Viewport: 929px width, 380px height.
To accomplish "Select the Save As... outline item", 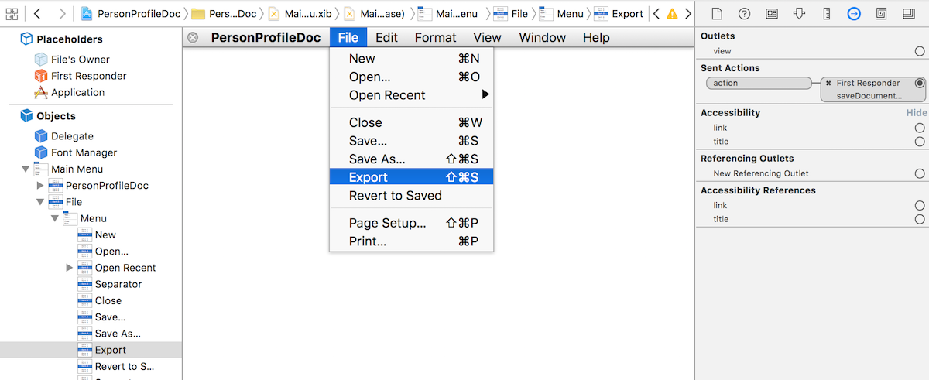I will (109, 334).
